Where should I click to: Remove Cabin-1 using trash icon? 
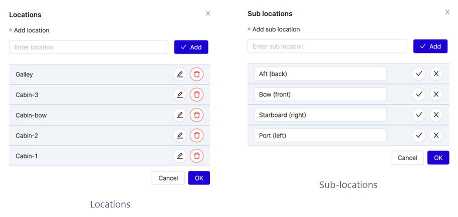[196, 156]
